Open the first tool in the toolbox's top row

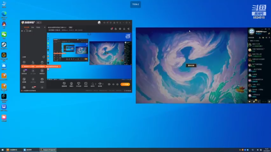tap(24, 62)
